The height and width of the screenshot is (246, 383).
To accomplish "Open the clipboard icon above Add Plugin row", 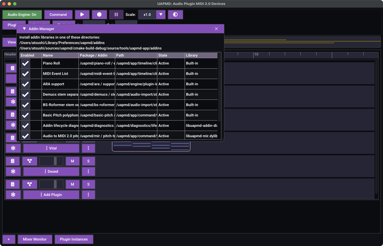I will point(13,184).
